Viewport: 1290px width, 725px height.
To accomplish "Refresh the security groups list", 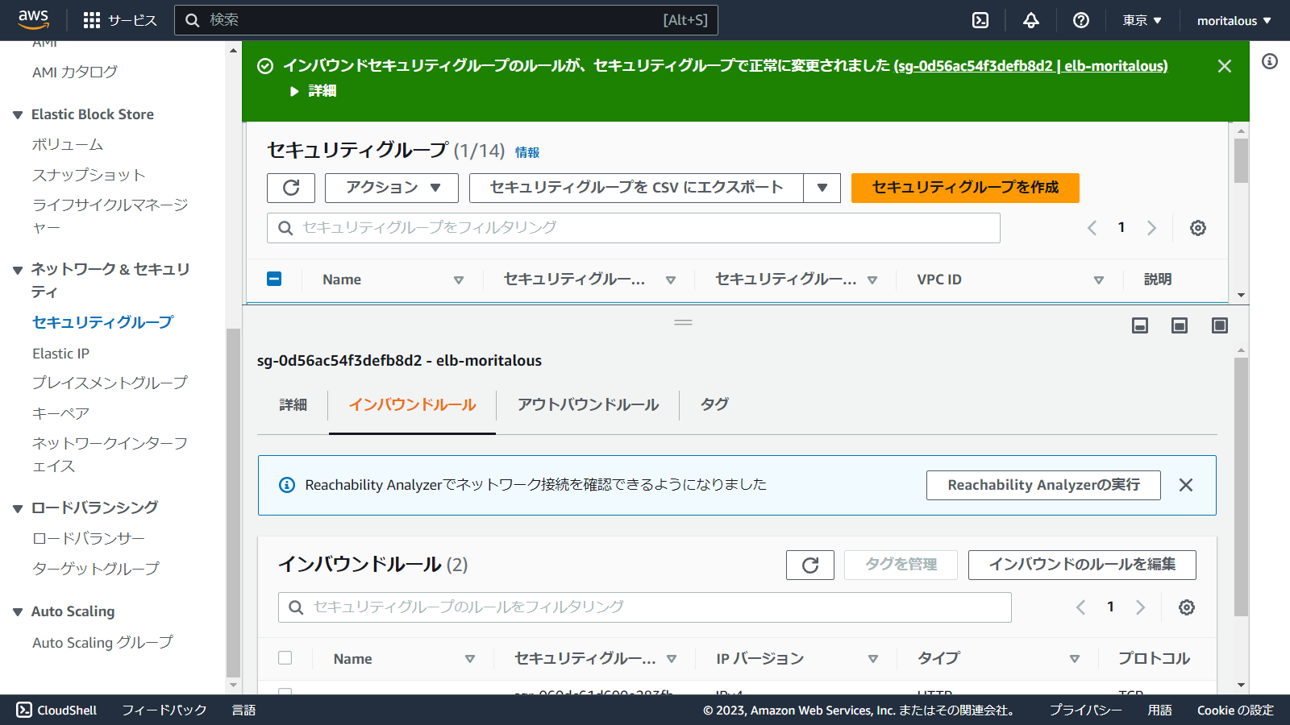I will [x=291, y=188].
